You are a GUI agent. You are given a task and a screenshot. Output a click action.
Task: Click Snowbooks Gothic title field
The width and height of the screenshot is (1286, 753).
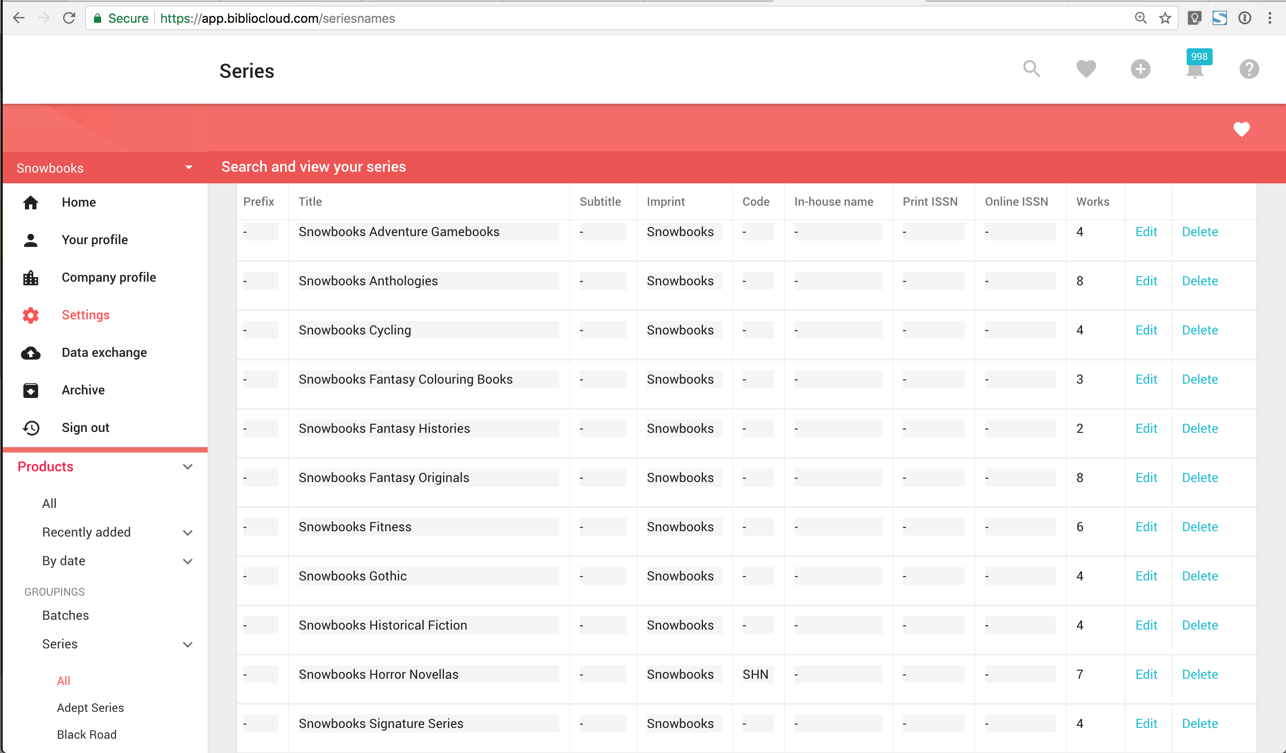[x=429, y=576]
